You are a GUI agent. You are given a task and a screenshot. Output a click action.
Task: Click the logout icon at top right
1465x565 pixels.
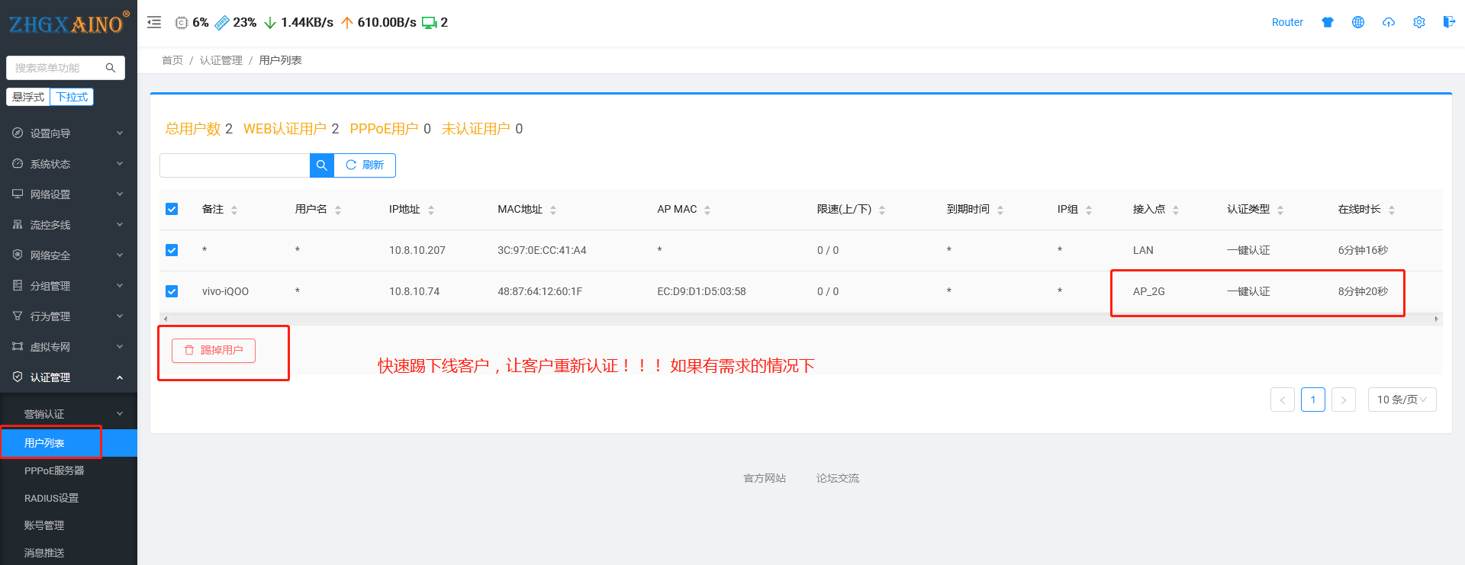[x=1449, y=22]
